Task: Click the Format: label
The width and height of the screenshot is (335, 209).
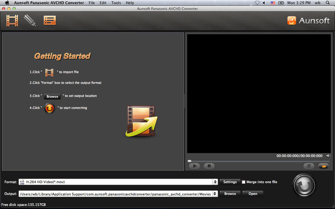Action: click(x=11, y=182)
